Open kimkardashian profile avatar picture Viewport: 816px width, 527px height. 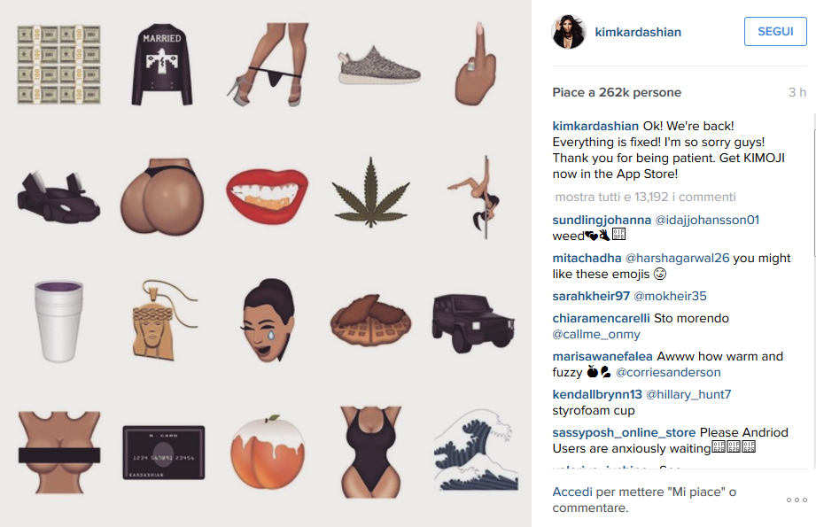[x=568, y=32]
